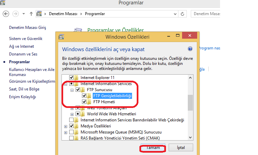The height and width of the screenshot is (155, 258).
Task: Expand the arrow after Denetim Masası breadcrumb
Action: (81, 14)
